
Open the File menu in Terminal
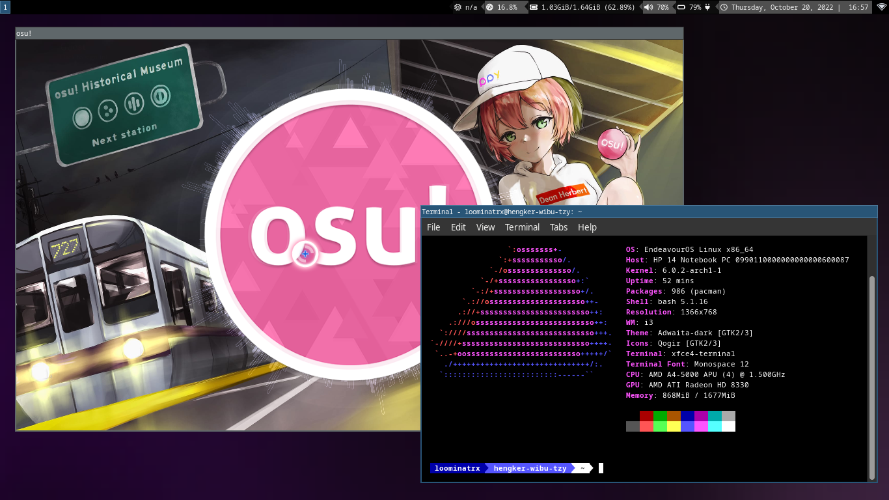click(x=433, y=227)
